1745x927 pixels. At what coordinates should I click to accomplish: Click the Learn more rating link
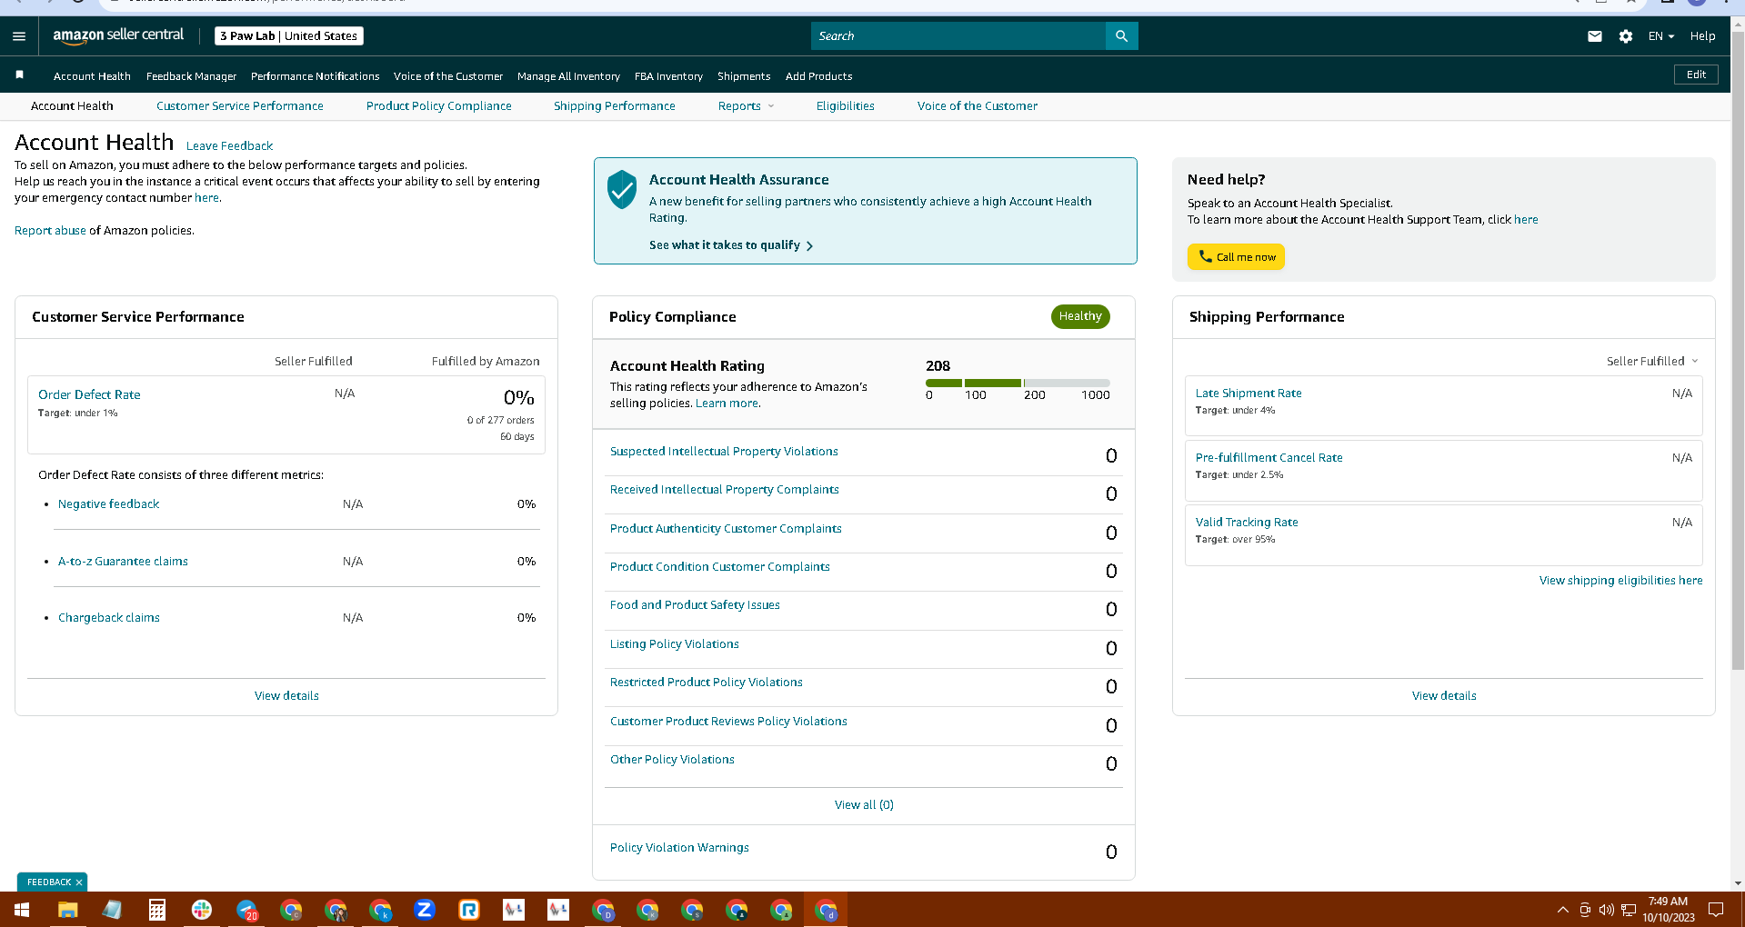coord(727,404)
